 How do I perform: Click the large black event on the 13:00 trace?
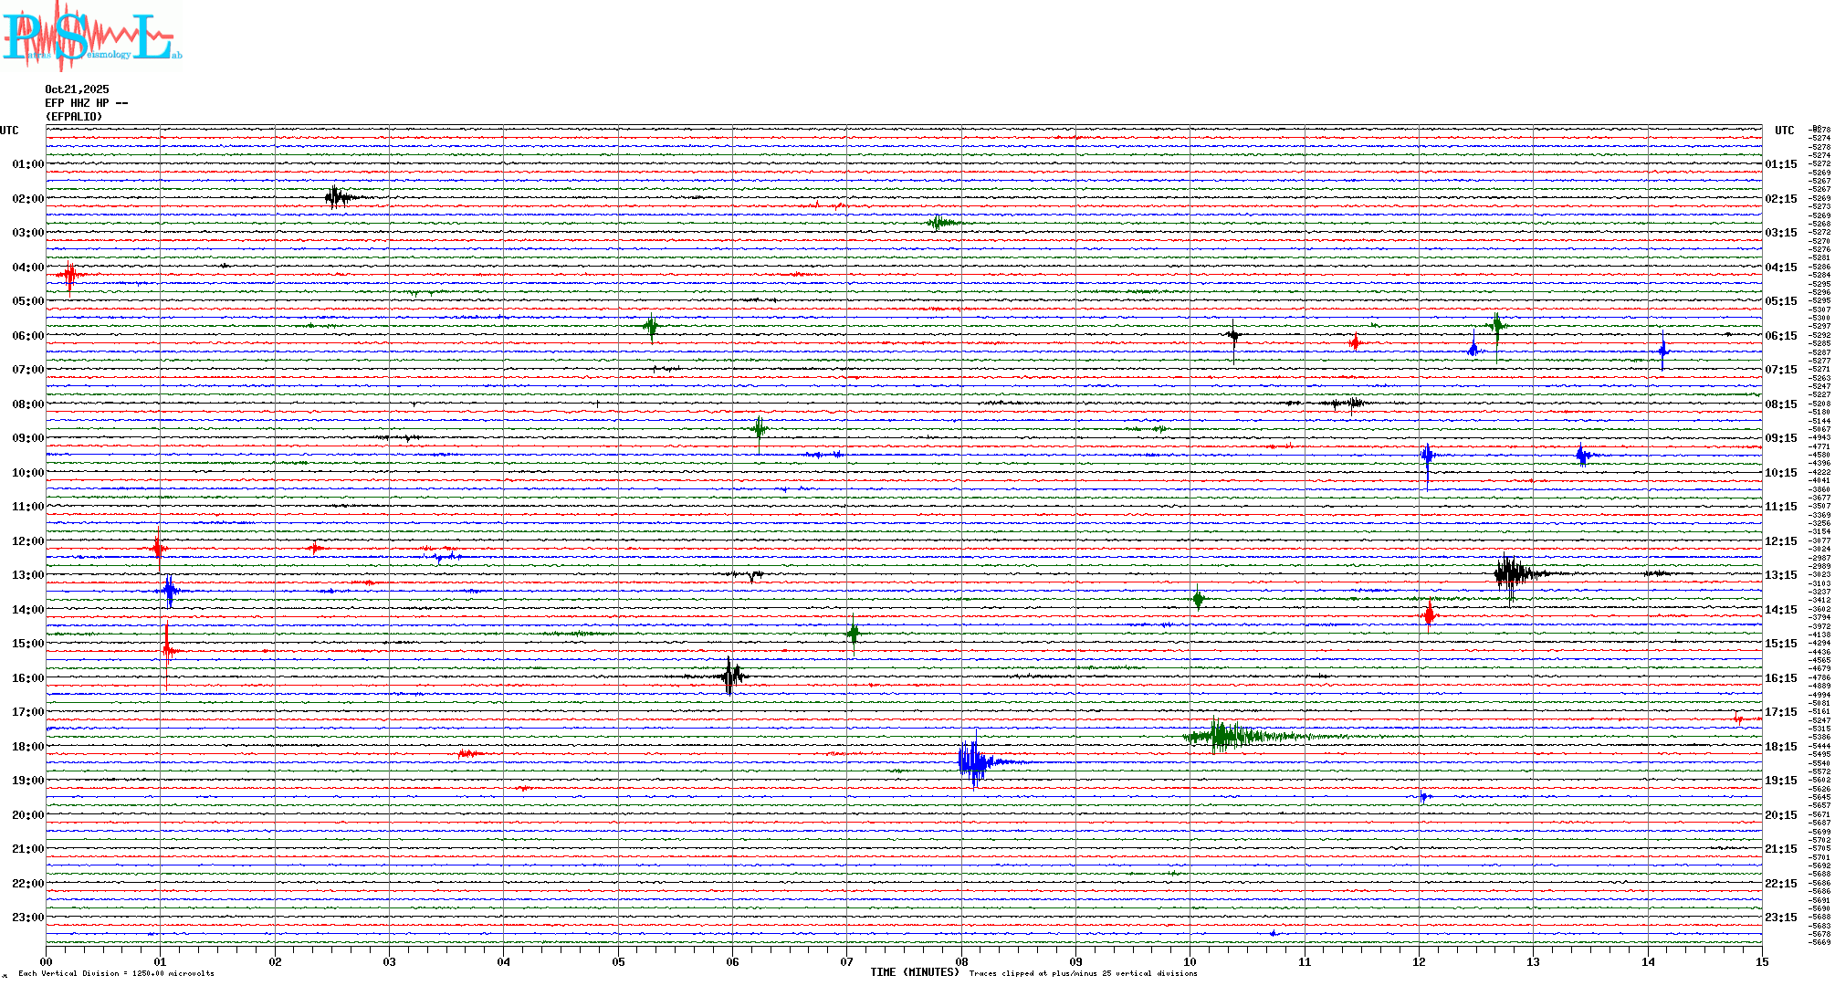tap(1511, 574)
